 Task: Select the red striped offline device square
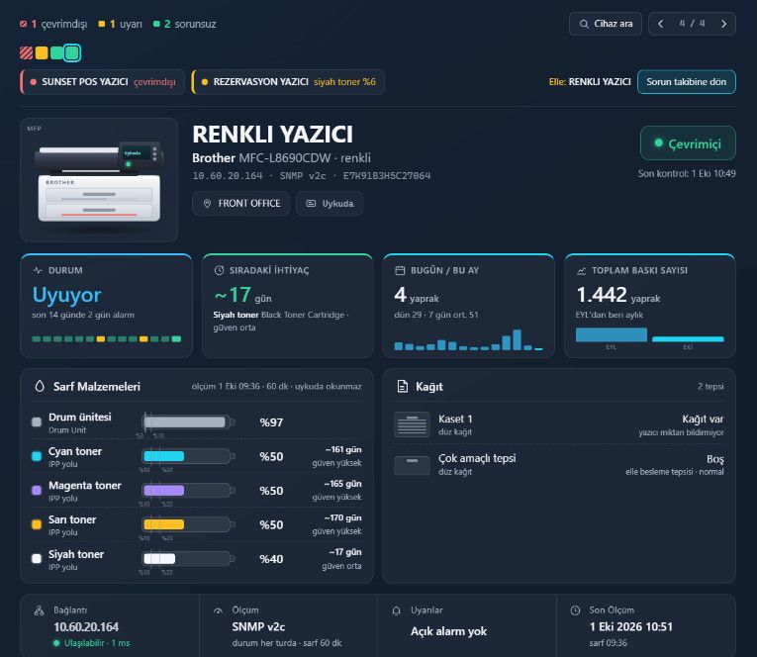26,52
